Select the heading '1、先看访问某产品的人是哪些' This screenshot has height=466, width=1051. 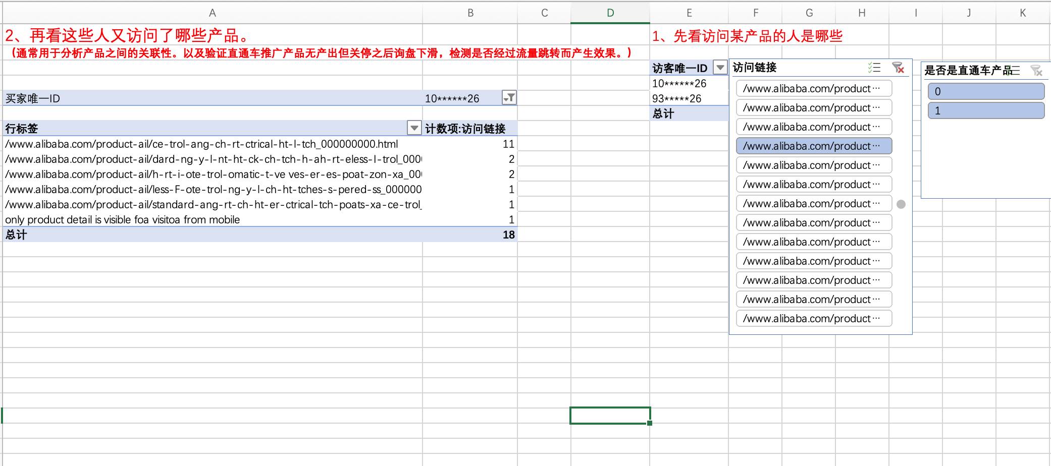click(x=747, y=36)
